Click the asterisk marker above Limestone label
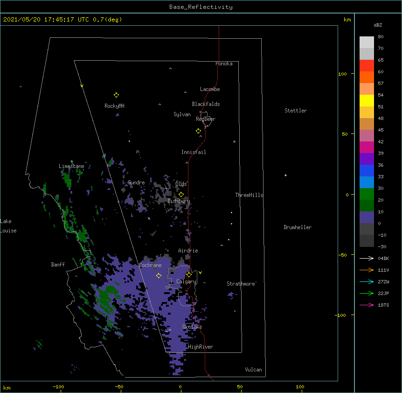The image size is (402, 393). (72, 161)
